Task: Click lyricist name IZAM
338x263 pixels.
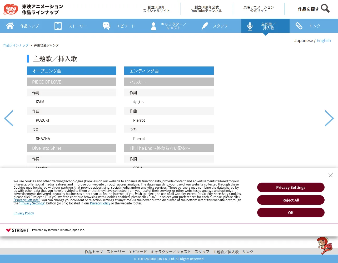Action: pyautogui.click(x=40, y=102)
